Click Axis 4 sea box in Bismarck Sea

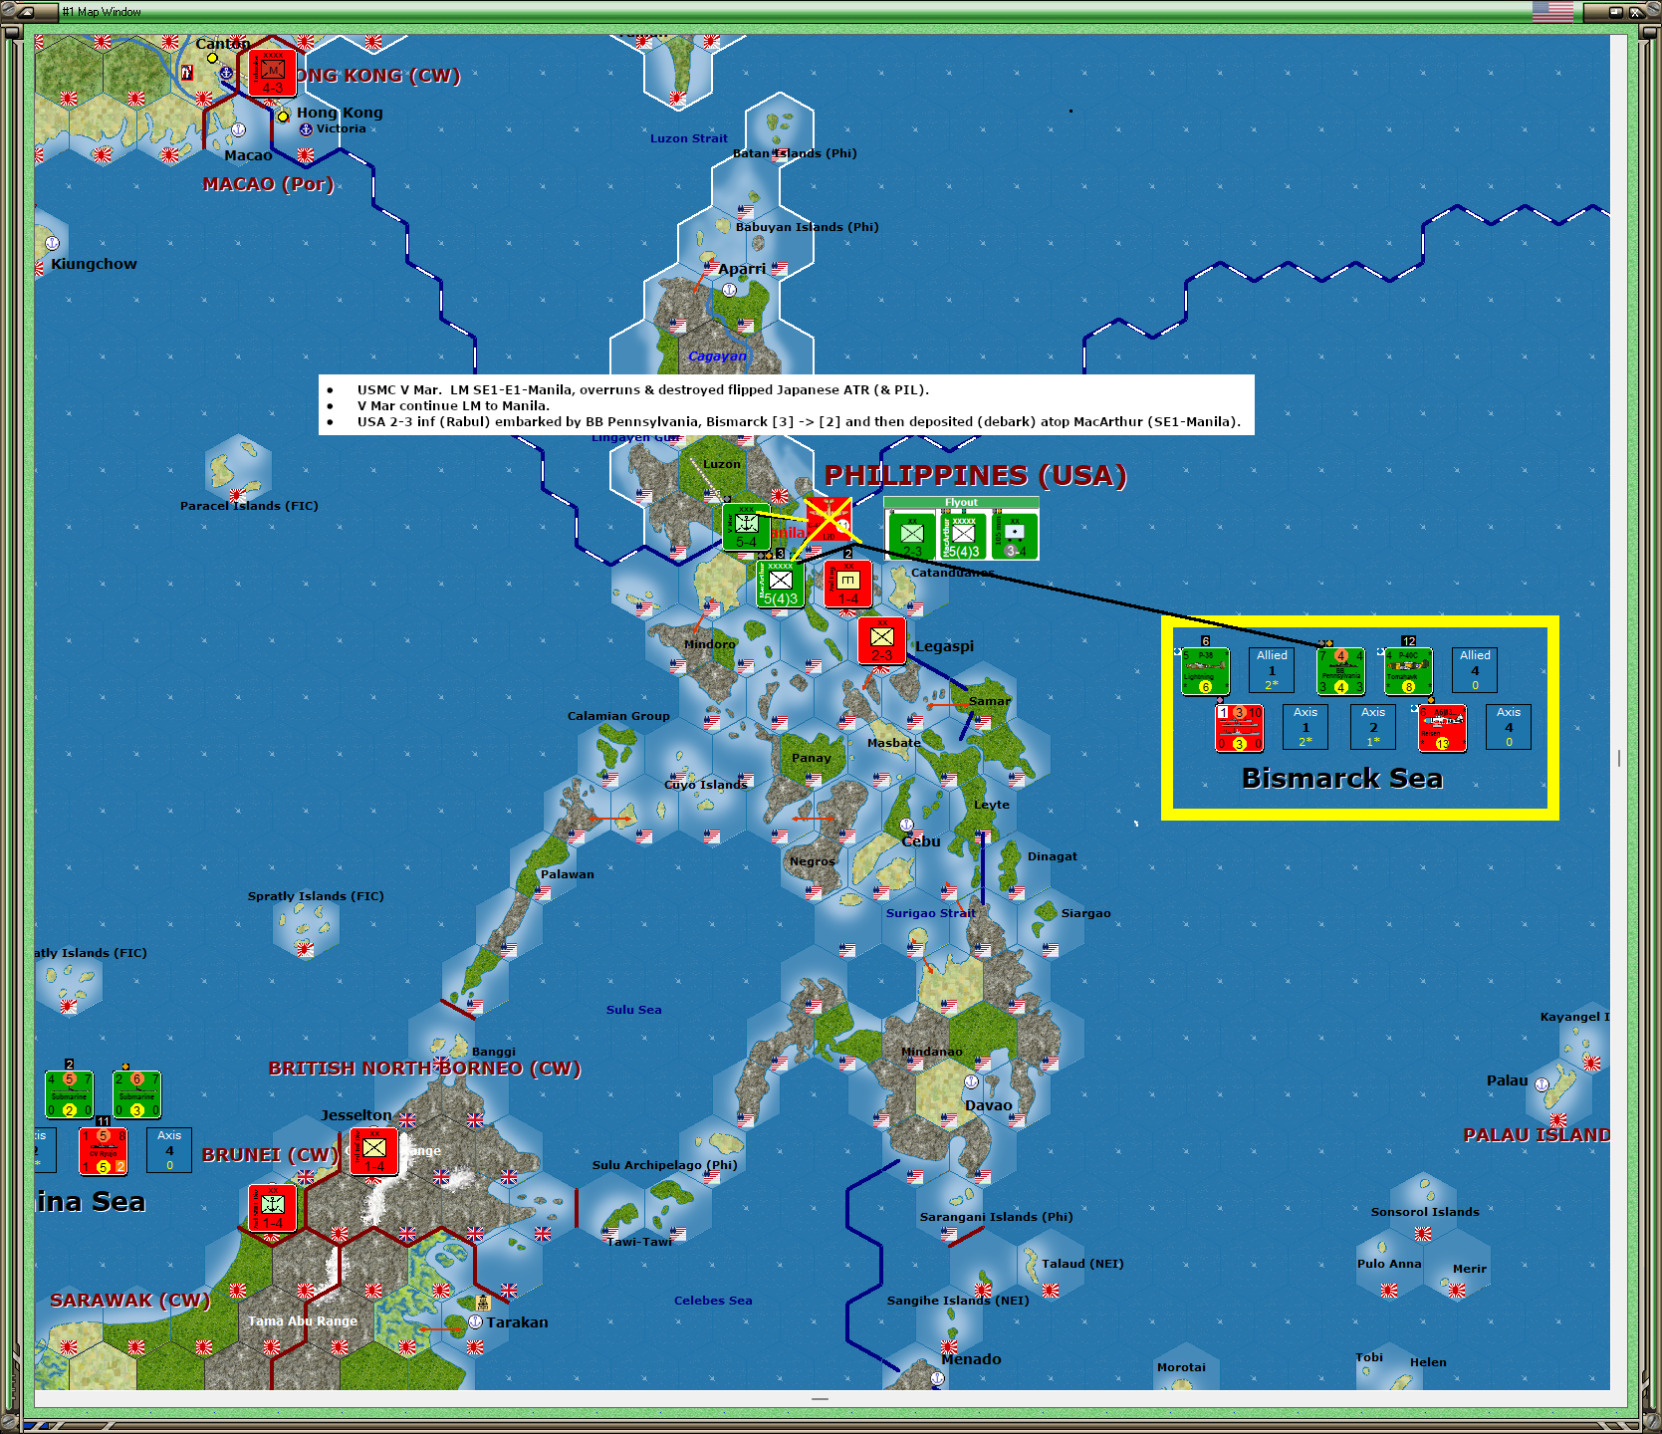[x=1509, y=727]
